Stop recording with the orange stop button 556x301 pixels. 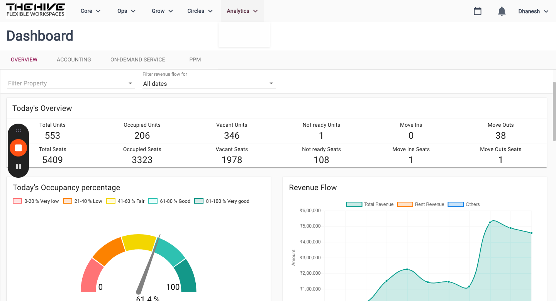tap(18, 148)
